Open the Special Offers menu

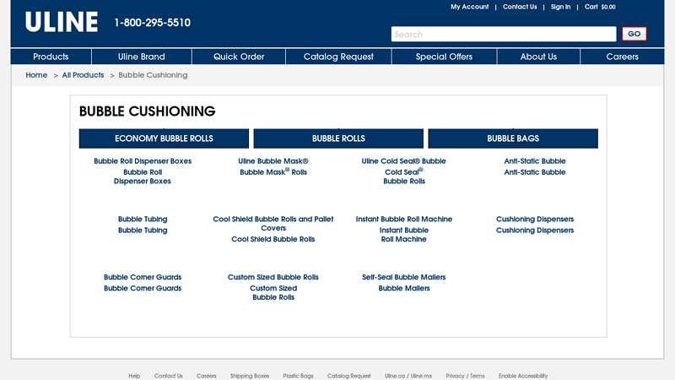[x=444, y=57]
